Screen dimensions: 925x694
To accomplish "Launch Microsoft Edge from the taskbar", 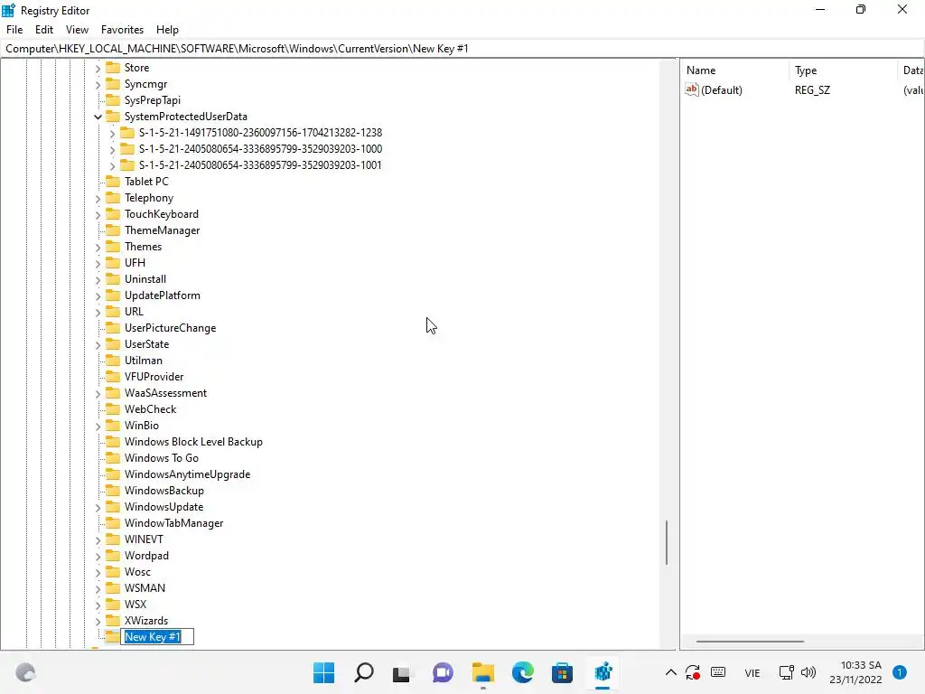I will pyautogui.click(x=523, y=672).
